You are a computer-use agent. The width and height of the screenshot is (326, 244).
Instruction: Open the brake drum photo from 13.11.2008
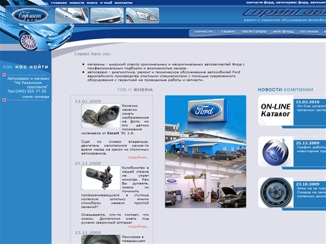coord(101,239)
